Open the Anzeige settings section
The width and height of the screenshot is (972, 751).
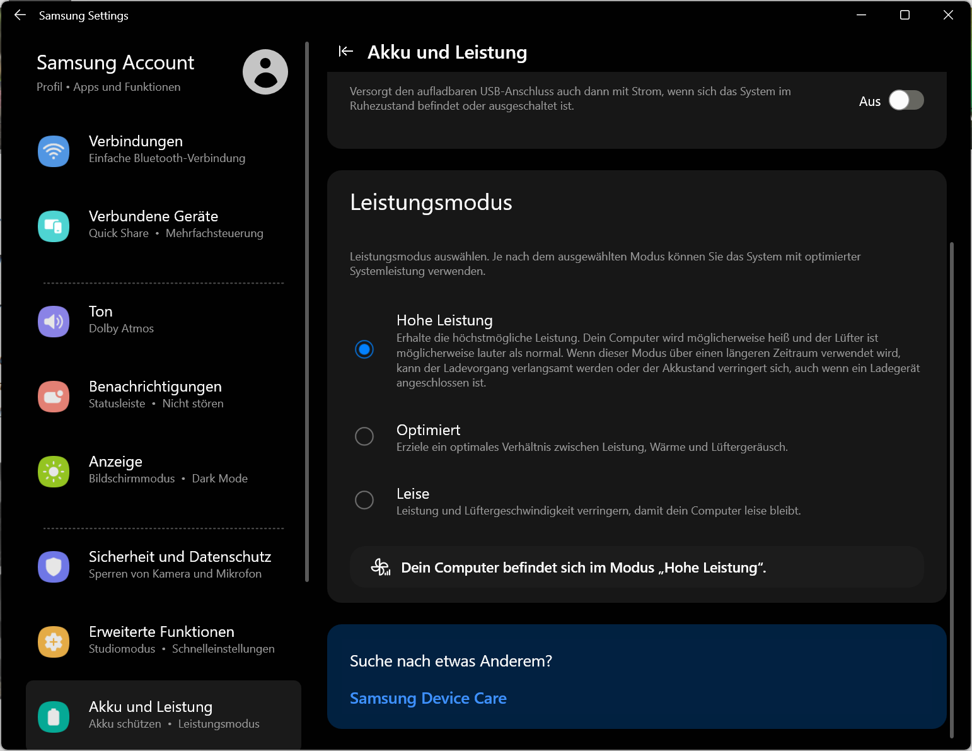click(x=163, y=472)
